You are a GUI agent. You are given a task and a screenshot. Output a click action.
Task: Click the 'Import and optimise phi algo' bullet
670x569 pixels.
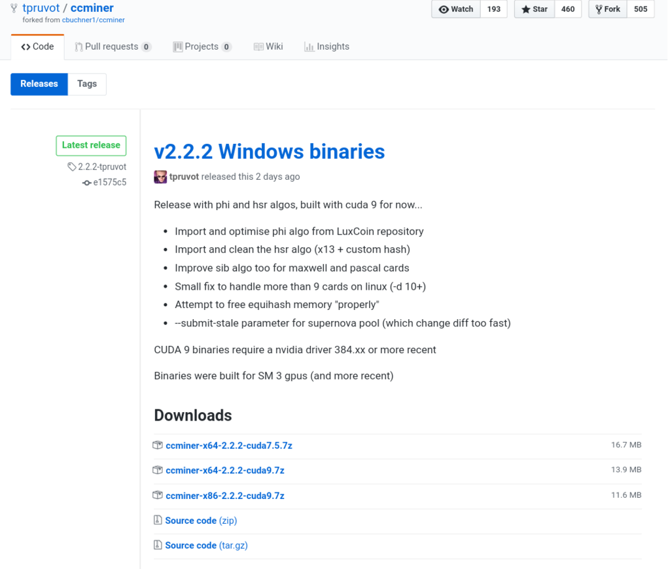click(299, 231)
